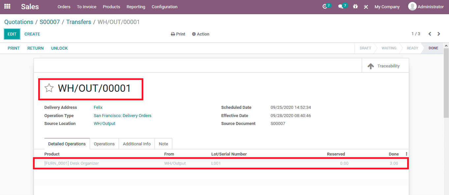Sort by Done column header
The width and height of the screenshot is (449, 195).
(x=394, y=154)
